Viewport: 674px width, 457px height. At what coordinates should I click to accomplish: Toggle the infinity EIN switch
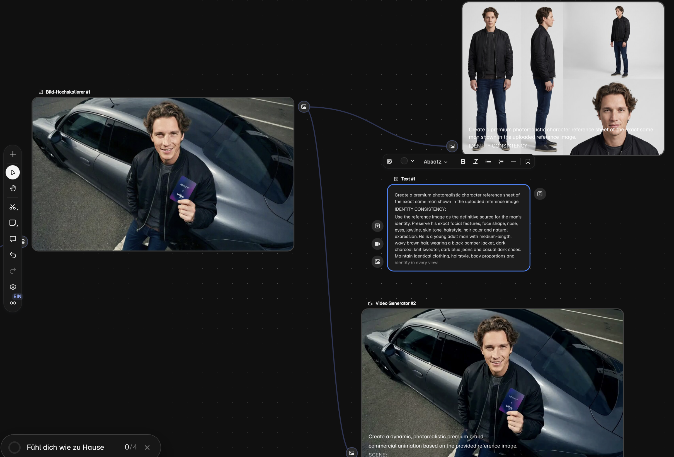pos(13,303)
